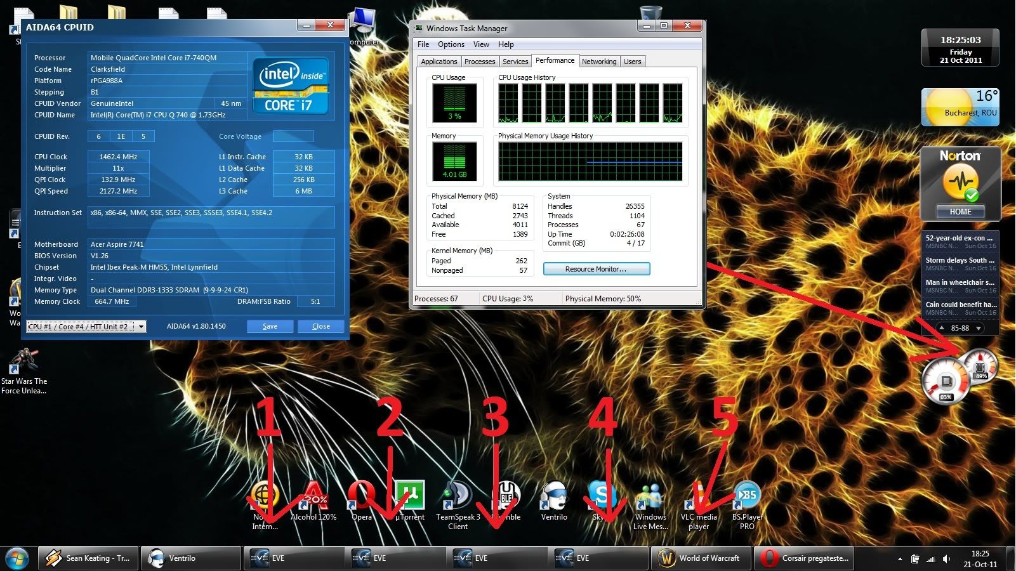Screen dimensions: 1016x571
Task: Click the taskbar clock showing 18:25
Action: click(x=980, y=559)
